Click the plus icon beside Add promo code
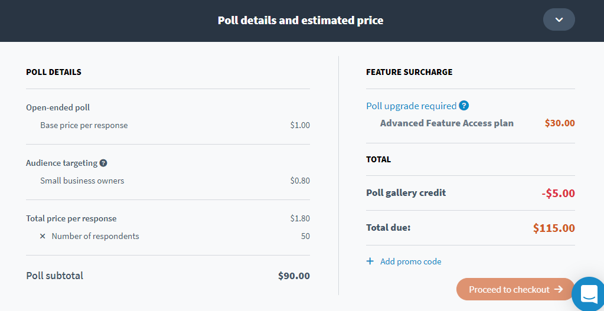 click(x=370, y=261)
